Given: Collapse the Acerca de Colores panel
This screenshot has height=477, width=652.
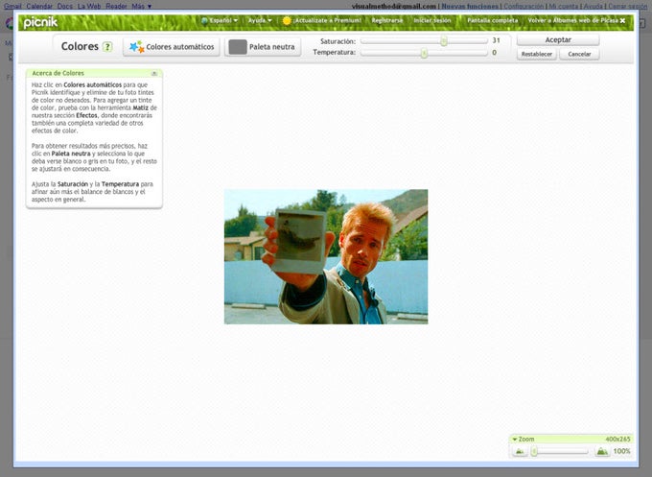Looking at the screenshot, I should click(154, 73).
